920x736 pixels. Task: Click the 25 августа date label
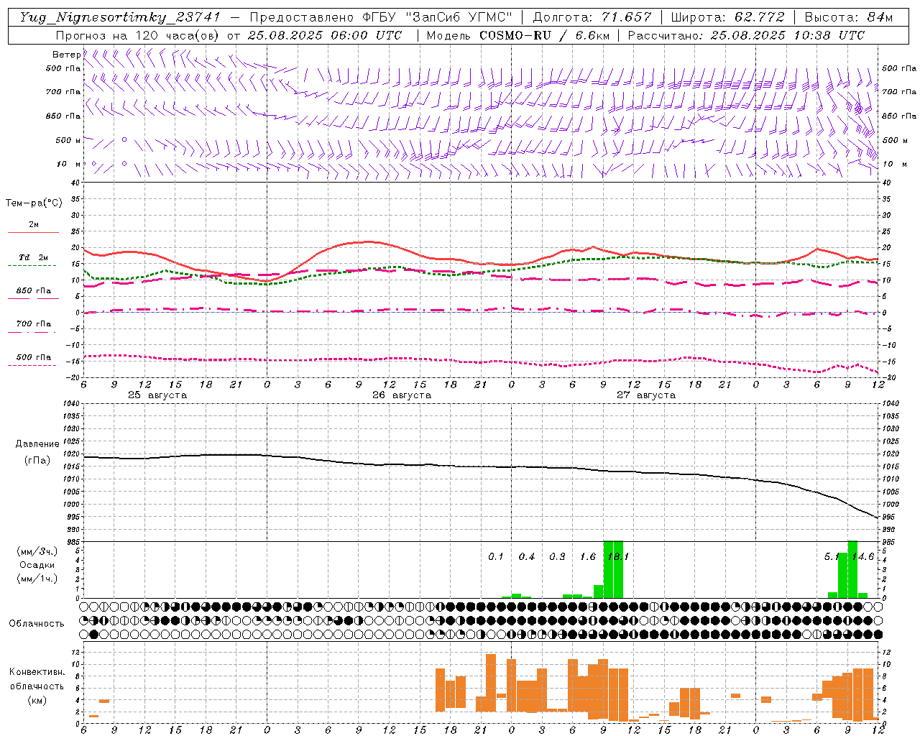(157, 395)
